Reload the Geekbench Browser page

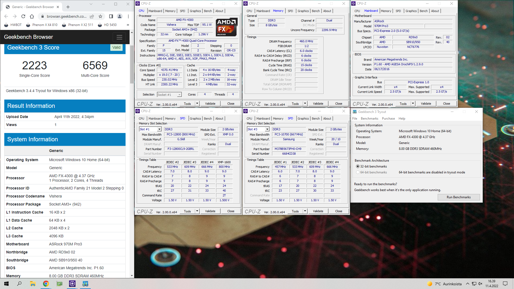coord(23,16)
